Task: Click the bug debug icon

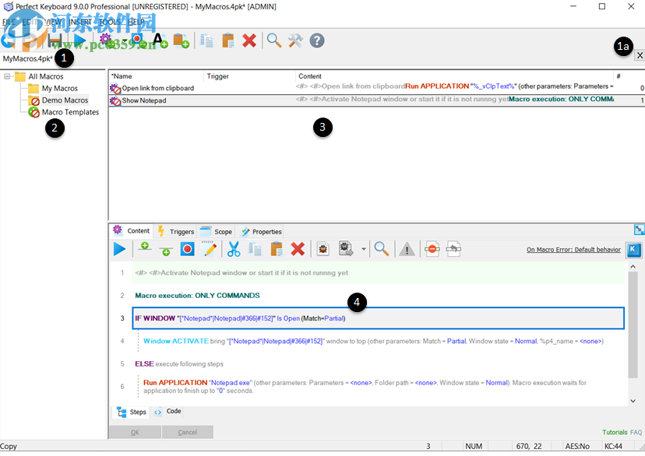Action: pos(323,249)
